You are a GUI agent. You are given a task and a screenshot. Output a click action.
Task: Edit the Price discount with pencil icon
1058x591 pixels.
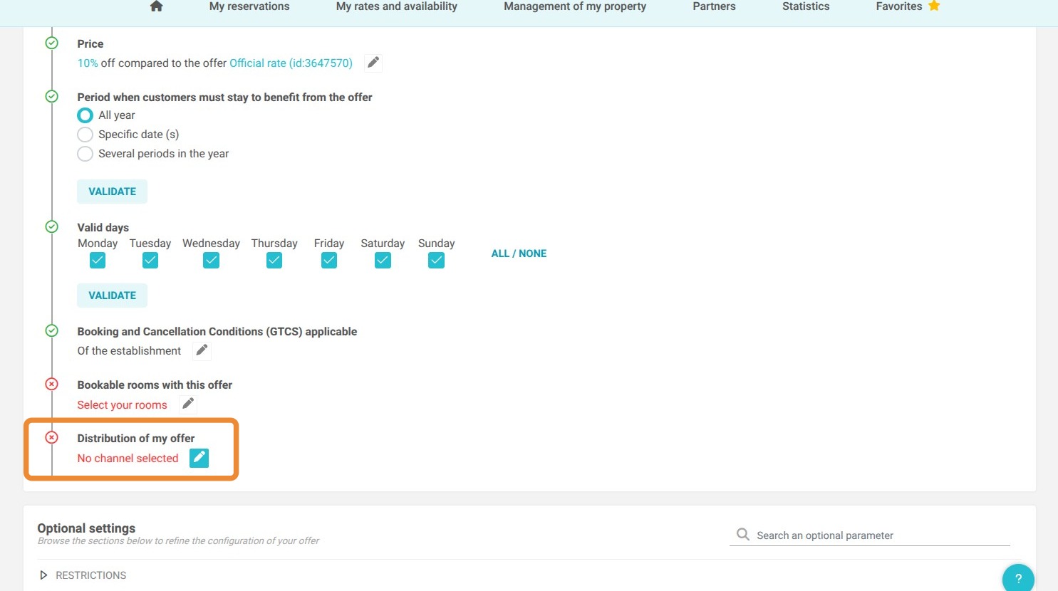pyautogui.click(x=373, y=63)
